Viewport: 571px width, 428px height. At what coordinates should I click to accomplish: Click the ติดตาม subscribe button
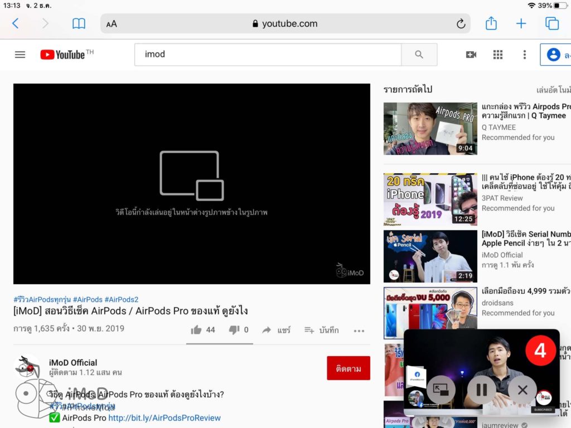click(349, 368)
